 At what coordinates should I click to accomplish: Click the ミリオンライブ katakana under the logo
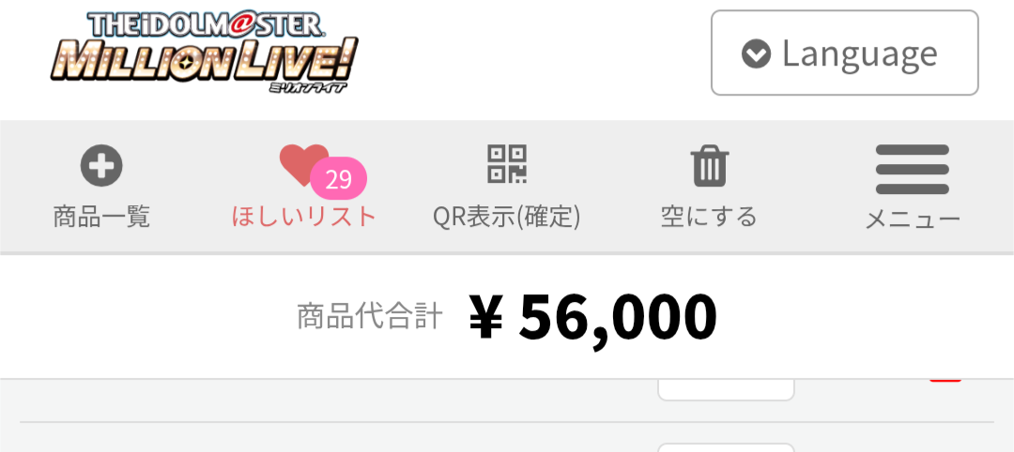(308, 86)
